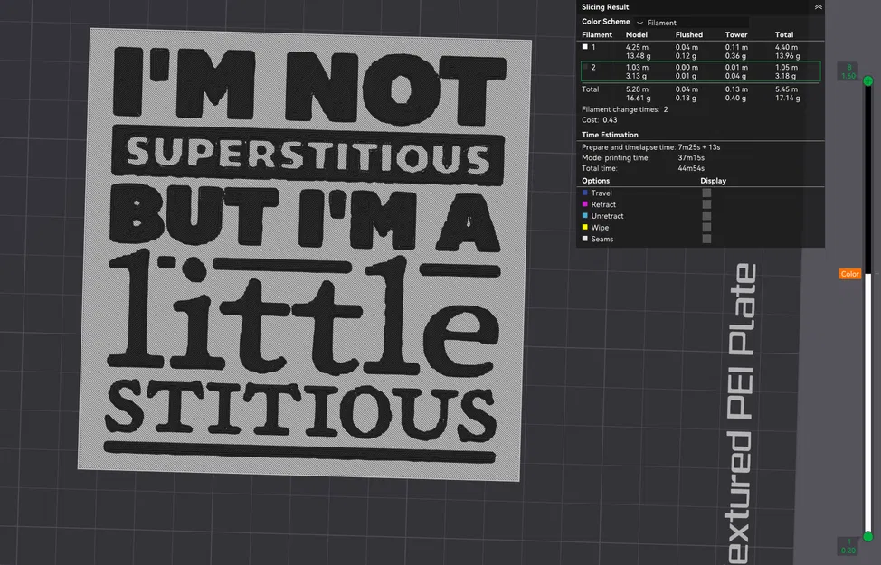881x565 pixels.
Task: Toggle the Travel display checkbox
Action: 706,193
